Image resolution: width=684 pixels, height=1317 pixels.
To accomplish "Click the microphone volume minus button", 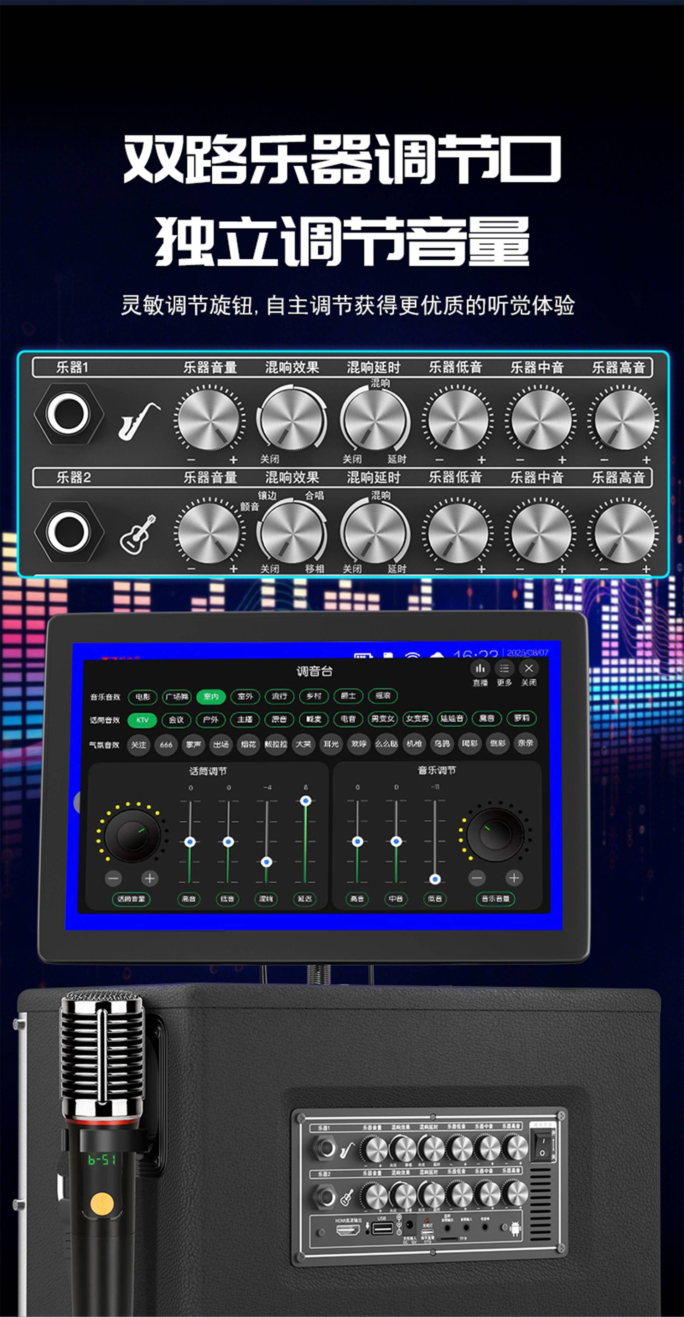I will click(x=114, y=878).
